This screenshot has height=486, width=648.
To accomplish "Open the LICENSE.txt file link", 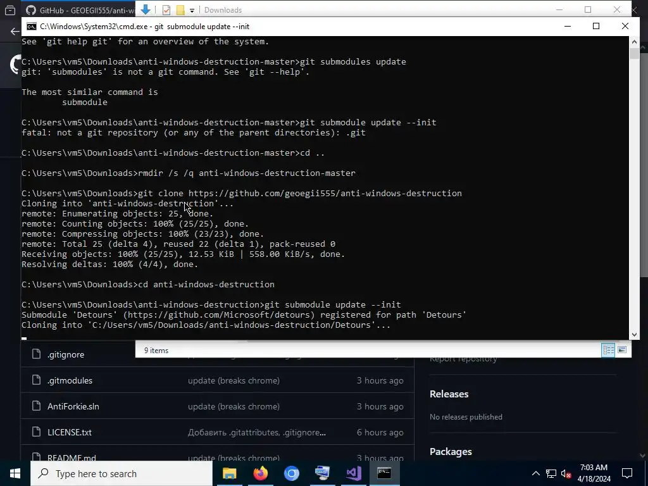I will pyautogui.click(x=70, y=432).
